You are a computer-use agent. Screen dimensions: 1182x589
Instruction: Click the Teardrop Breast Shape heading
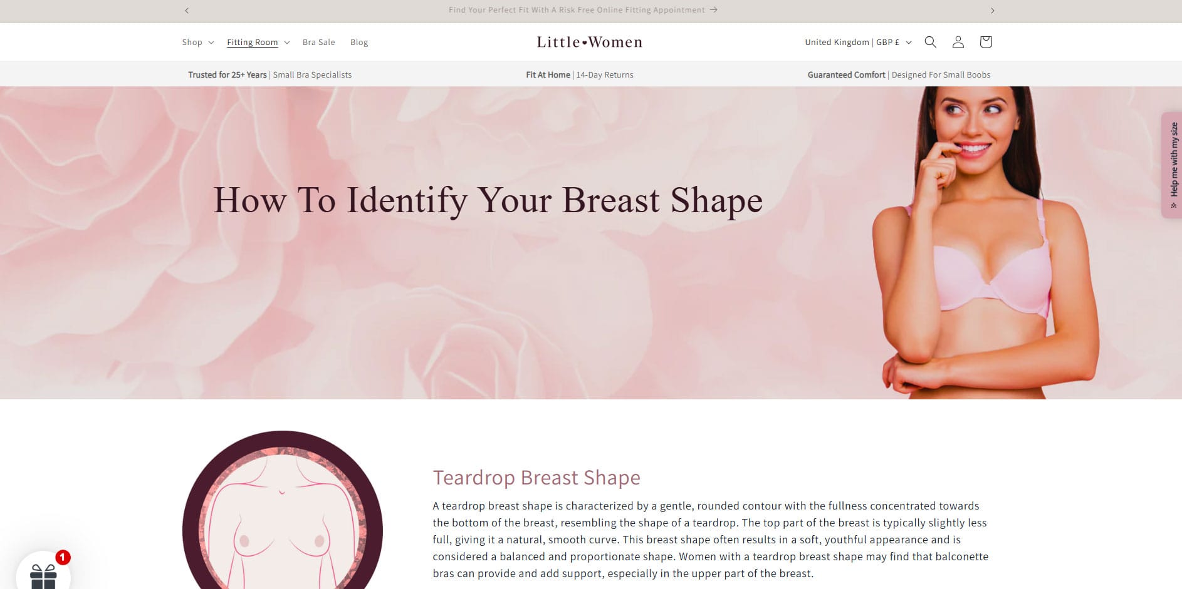click(x=536, y=478)
